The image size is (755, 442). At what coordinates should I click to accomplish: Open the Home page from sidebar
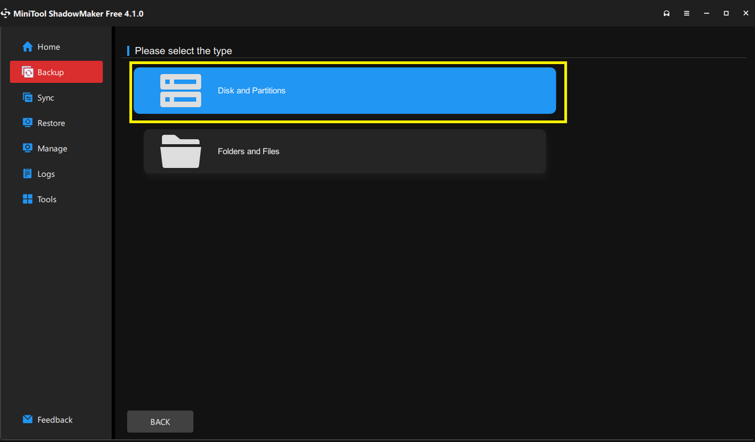[42, 47]
